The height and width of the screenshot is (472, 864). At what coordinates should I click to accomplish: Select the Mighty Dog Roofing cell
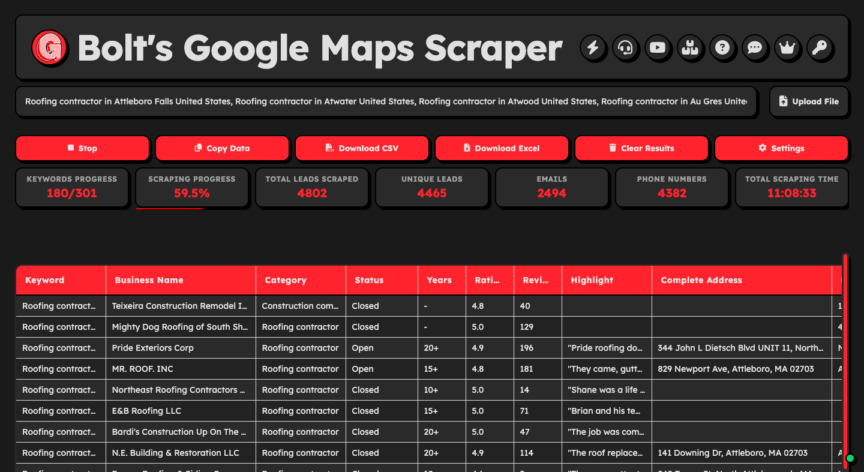(181, 327)
